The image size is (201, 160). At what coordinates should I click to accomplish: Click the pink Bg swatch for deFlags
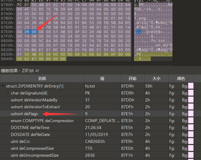pos(190,114)
